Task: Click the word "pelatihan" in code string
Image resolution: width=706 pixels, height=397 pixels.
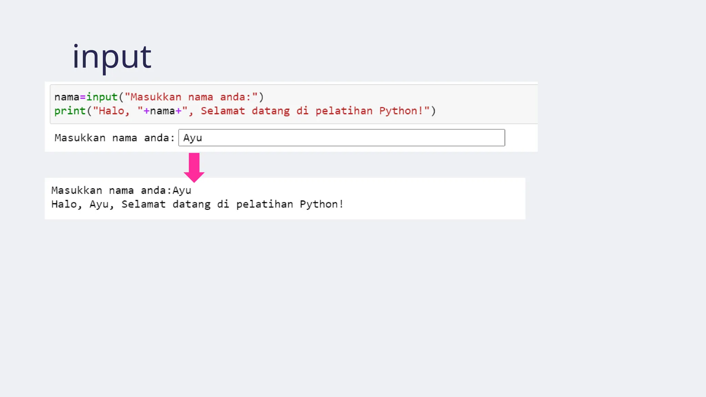Action: click(x=344, y=111)
